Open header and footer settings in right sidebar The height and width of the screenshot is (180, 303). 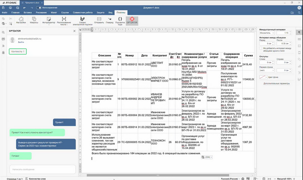tap(299, 52)
